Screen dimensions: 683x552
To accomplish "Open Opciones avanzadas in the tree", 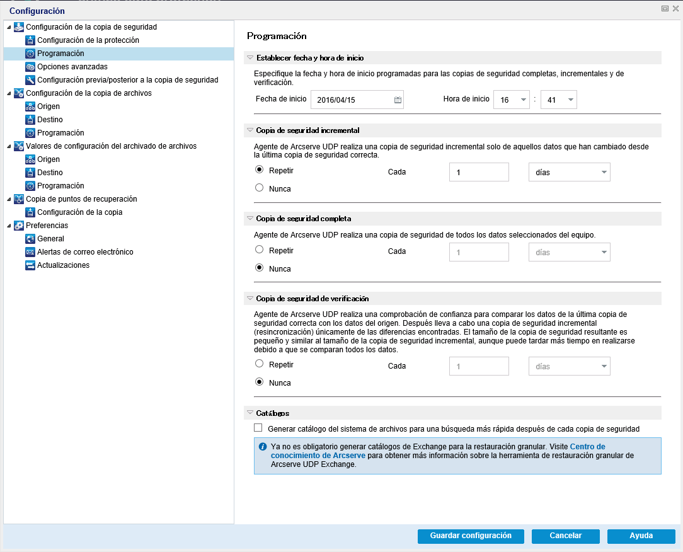I will (x=72, y=67).
